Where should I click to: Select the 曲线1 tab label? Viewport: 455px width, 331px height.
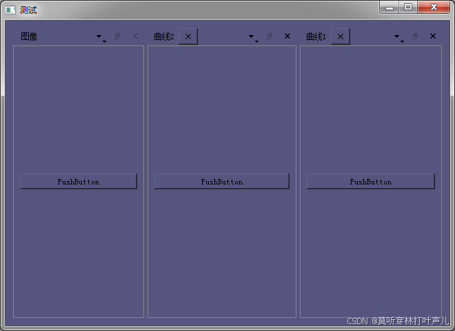(x=316, y=36)
